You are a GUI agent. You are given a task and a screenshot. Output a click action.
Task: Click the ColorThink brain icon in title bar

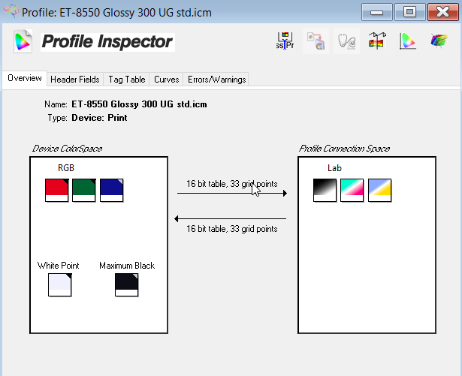pos(11,11)
